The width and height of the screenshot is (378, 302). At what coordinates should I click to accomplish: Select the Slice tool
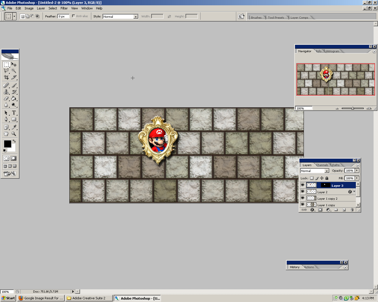14,77
